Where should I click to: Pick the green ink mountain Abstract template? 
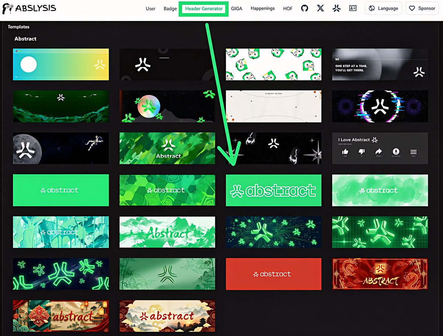[167, 232]
